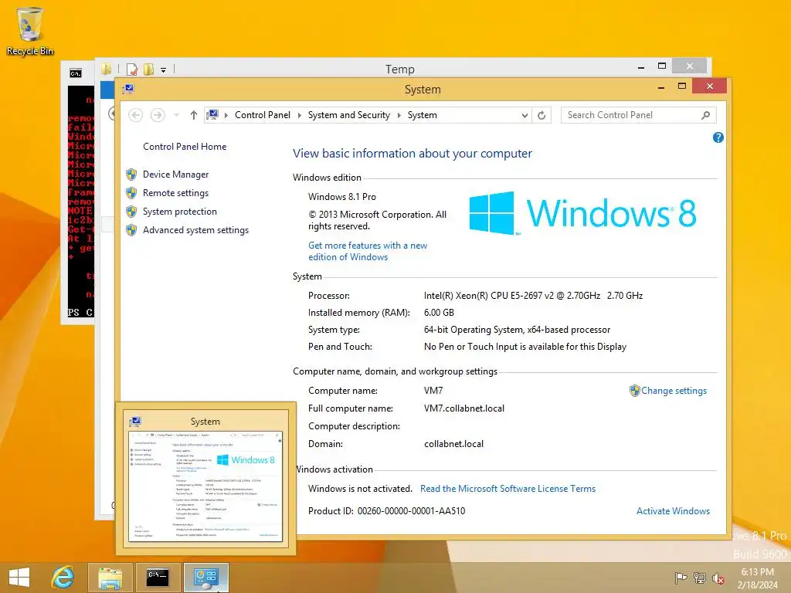Image resolution: width=791 pixels, height=593 pixels.
Task: Click the Windows Start button
Action: click(x=19, y=578)
